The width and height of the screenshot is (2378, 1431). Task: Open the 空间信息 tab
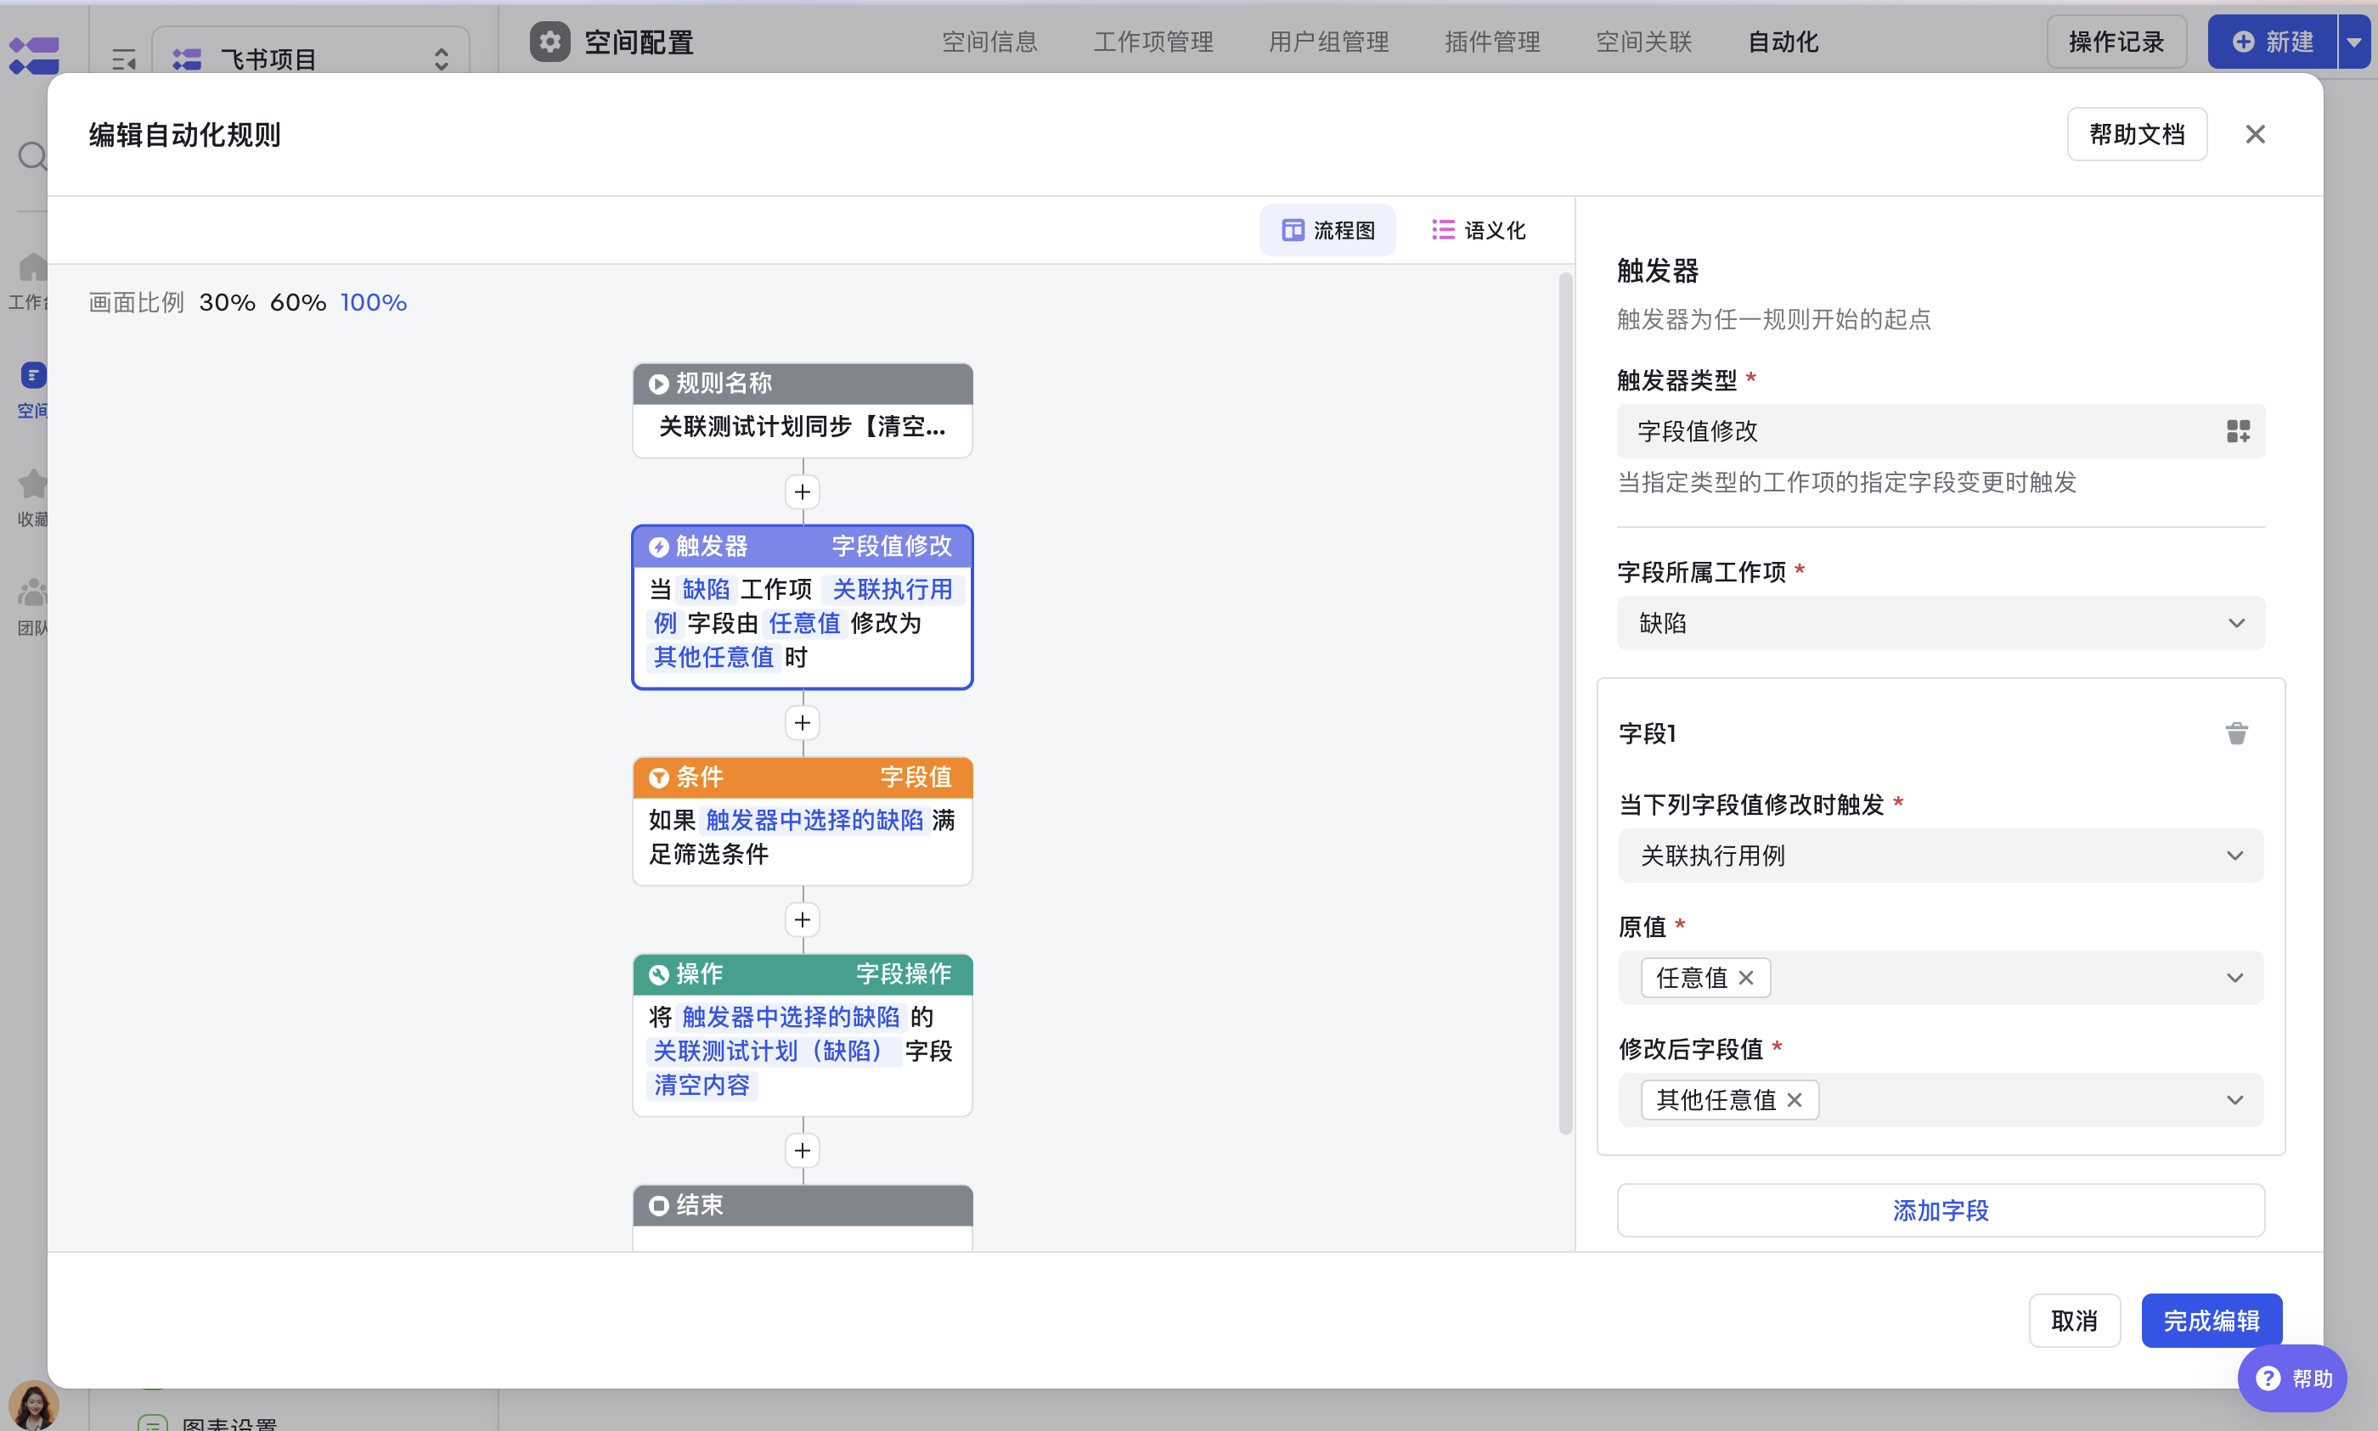(x=989, y=42)
